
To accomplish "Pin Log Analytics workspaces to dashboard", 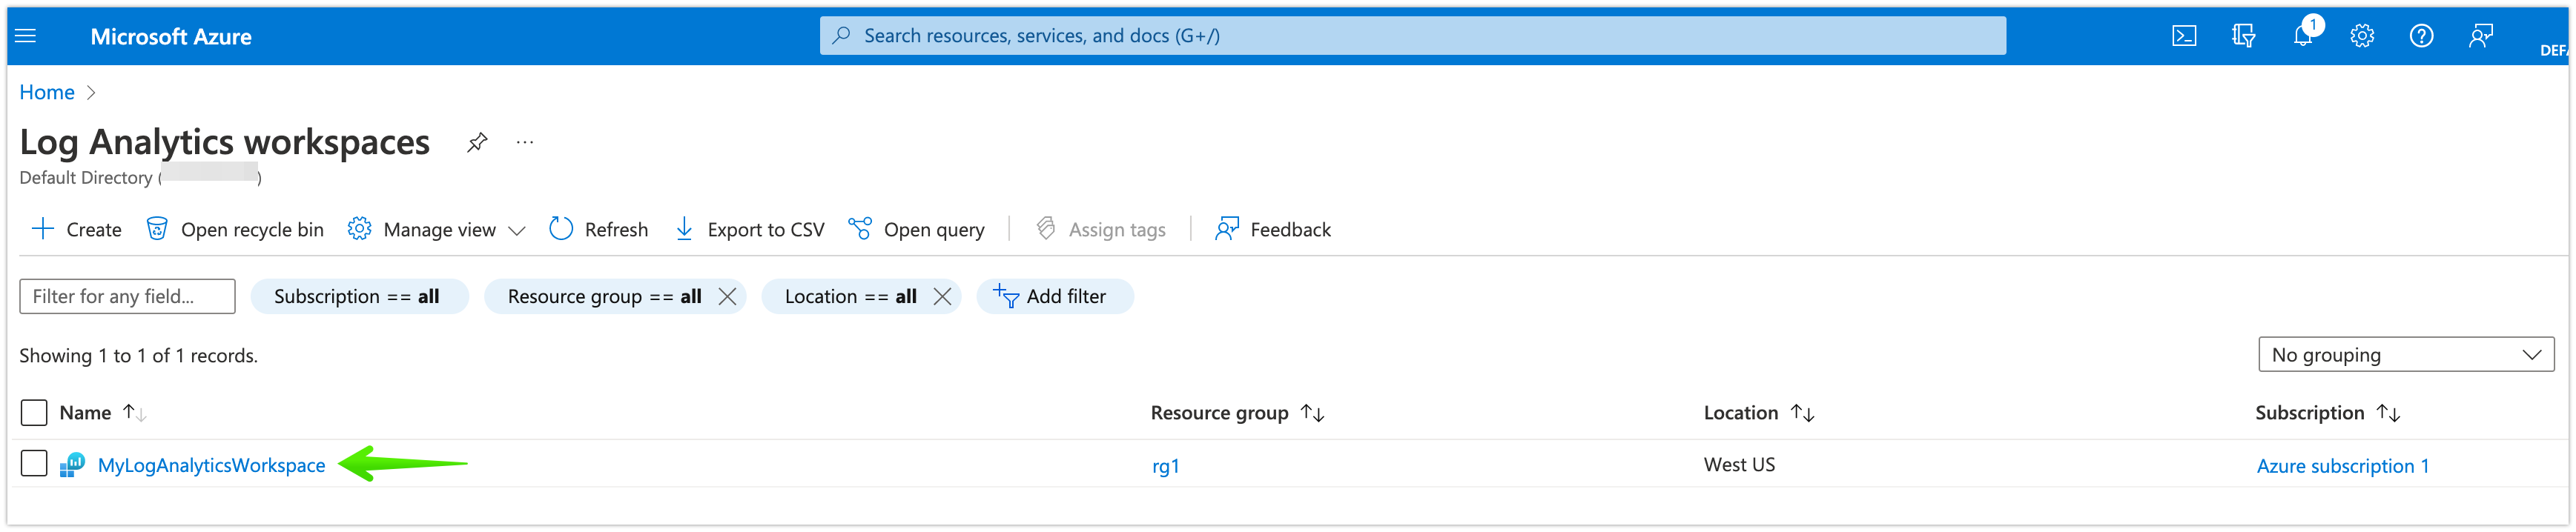I will [477, 142].
